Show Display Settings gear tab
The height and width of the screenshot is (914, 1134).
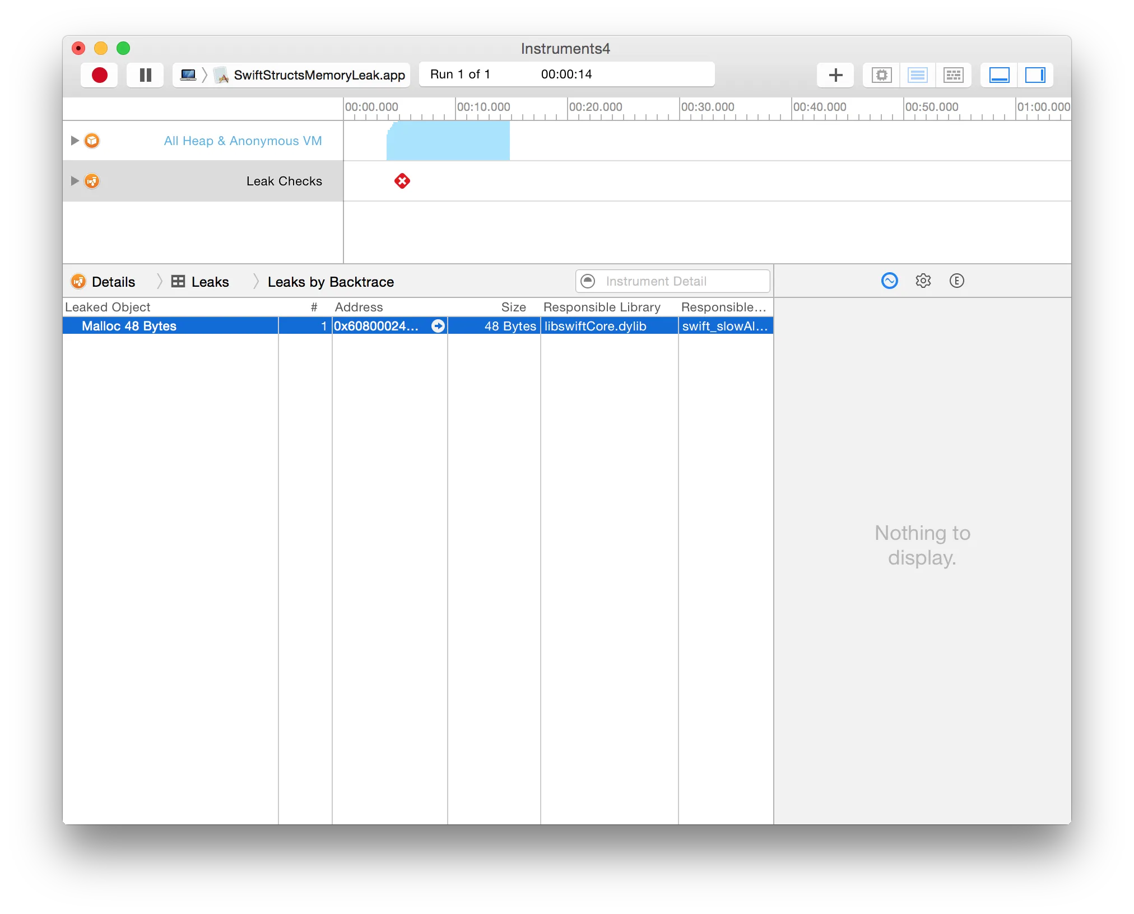(923, 281)
